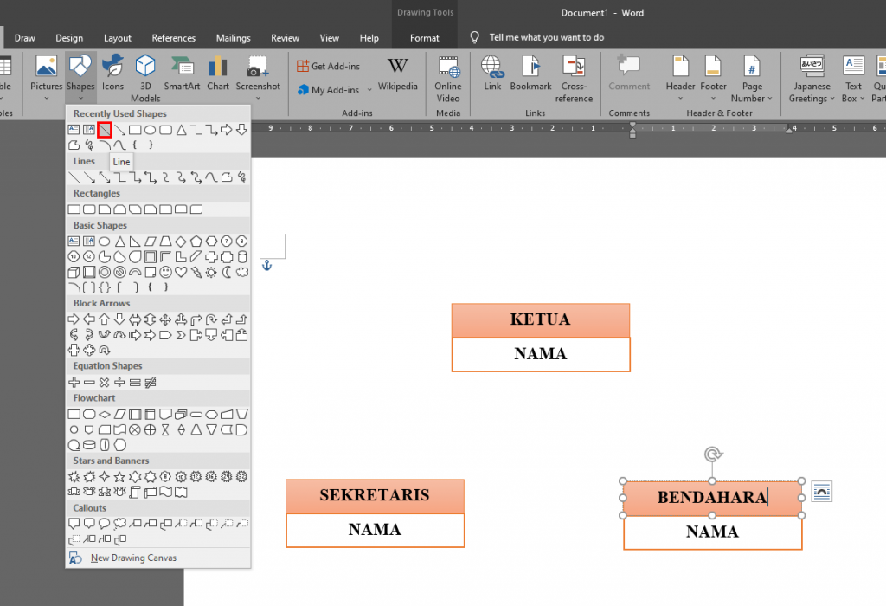Insert an Online Video
This screenshot has width=886, height=606.
tap(448, 75)
